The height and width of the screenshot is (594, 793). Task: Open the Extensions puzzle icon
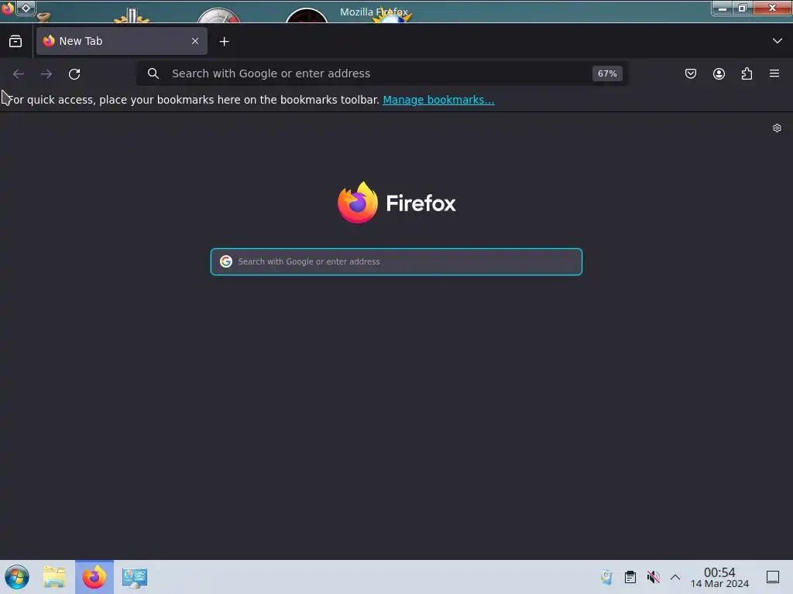coord(747,73)
